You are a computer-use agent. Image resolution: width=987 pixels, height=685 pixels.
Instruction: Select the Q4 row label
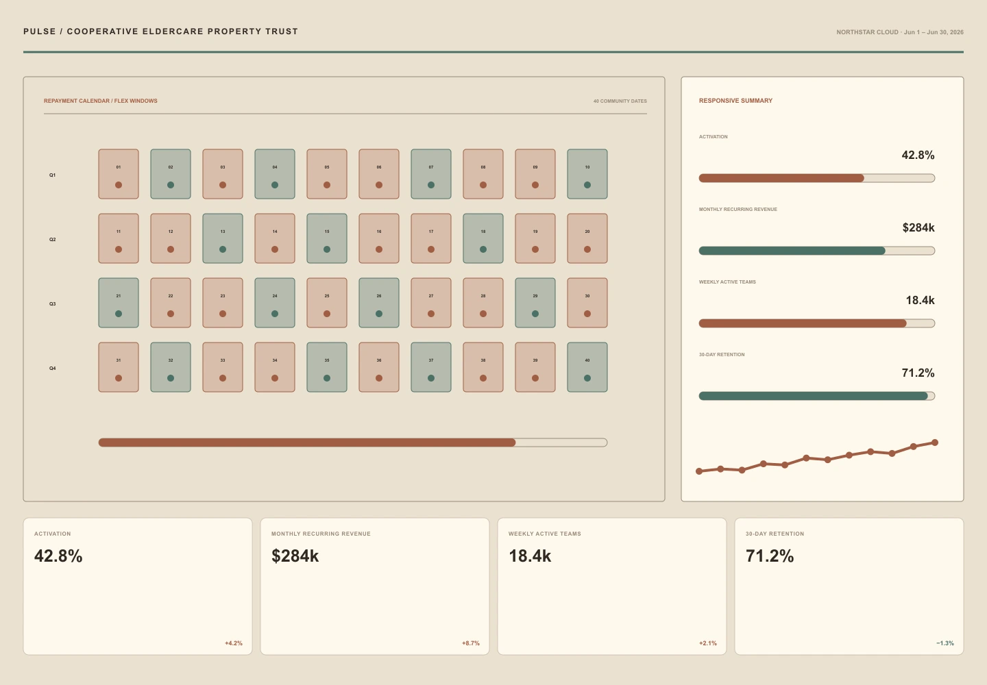tap(52, 369)
